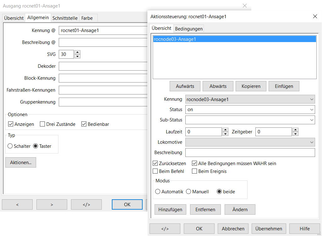Click the </> button in Ausgang dialog
Screen dimensions: 322x236
tap(86, 205)
